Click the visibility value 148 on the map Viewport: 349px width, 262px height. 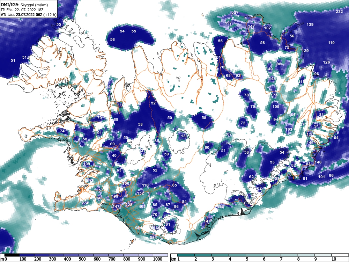273,79
